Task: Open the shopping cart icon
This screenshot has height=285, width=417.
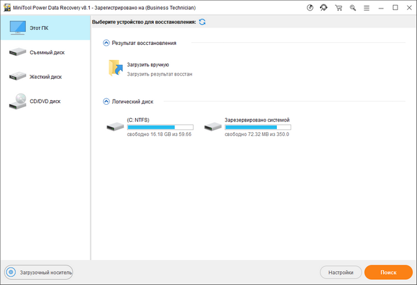Action: pyautogui.click(x=339, y=8)
